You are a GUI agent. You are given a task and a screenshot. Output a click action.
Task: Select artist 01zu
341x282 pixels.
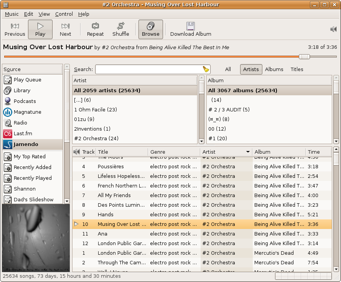pyautogui.click(x=135, y=119)
